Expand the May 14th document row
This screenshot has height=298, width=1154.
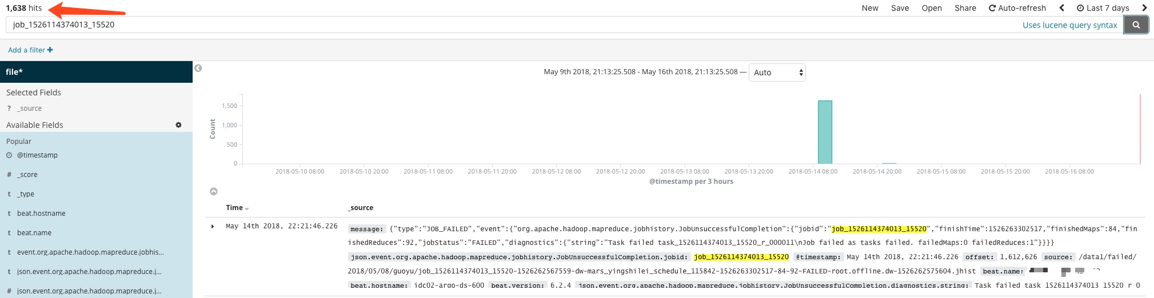pyautogui.click(x=213, y=227)
